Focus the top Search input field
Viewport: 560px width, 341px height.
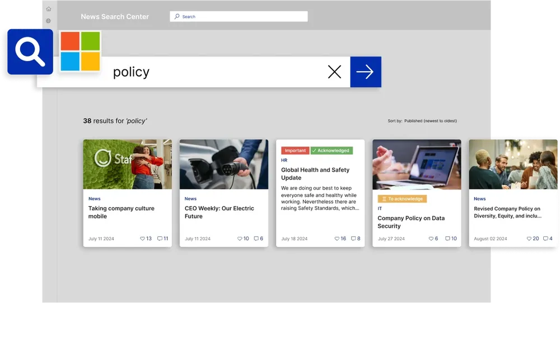click(239, 17)
